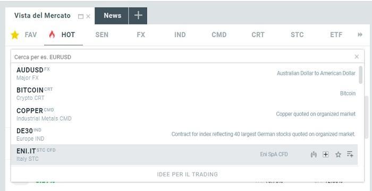The height and width of the screenshot is (191, 372).
Task: Select the ETF category
Action: coord(336,35)
